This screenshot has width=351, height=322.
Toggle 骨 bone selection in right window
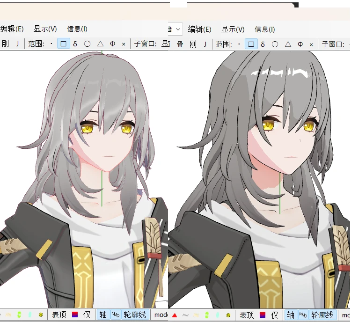tap(180, 44)
